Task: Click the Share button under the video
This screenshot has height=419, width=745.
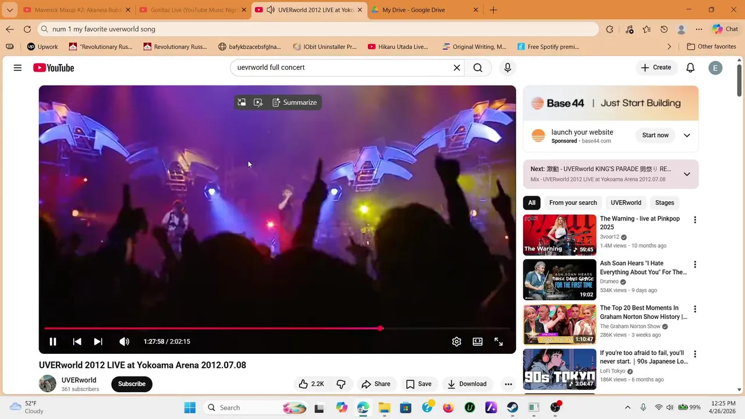Action: pyautogui.click(x=376, y=384)
